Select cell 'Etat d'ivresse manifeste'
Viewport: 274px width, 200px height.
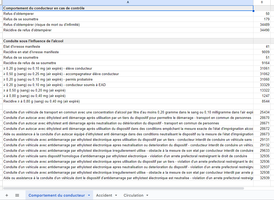(x=128, y=47)
